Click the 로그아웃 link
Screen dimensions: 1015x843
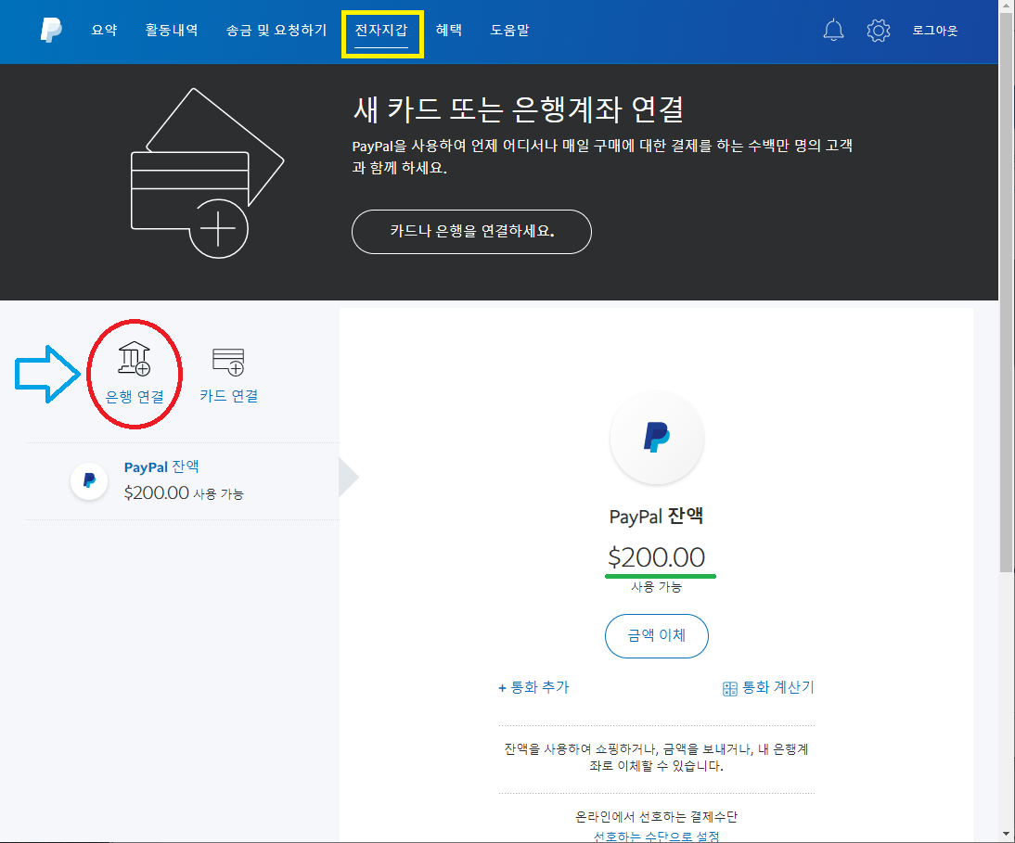[x=934, y=31]
